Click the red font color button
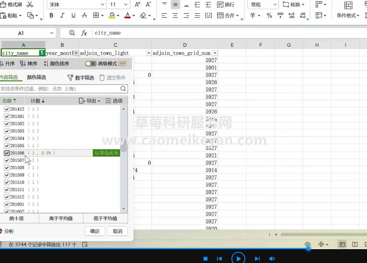Screen dimensions: 367x263 [128, 15]
